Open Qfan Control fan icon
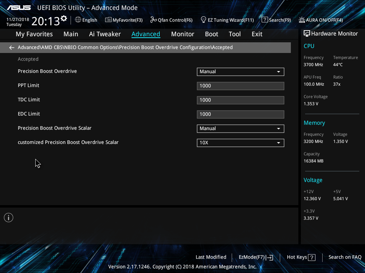365x273 pixels. coord(153,20)
